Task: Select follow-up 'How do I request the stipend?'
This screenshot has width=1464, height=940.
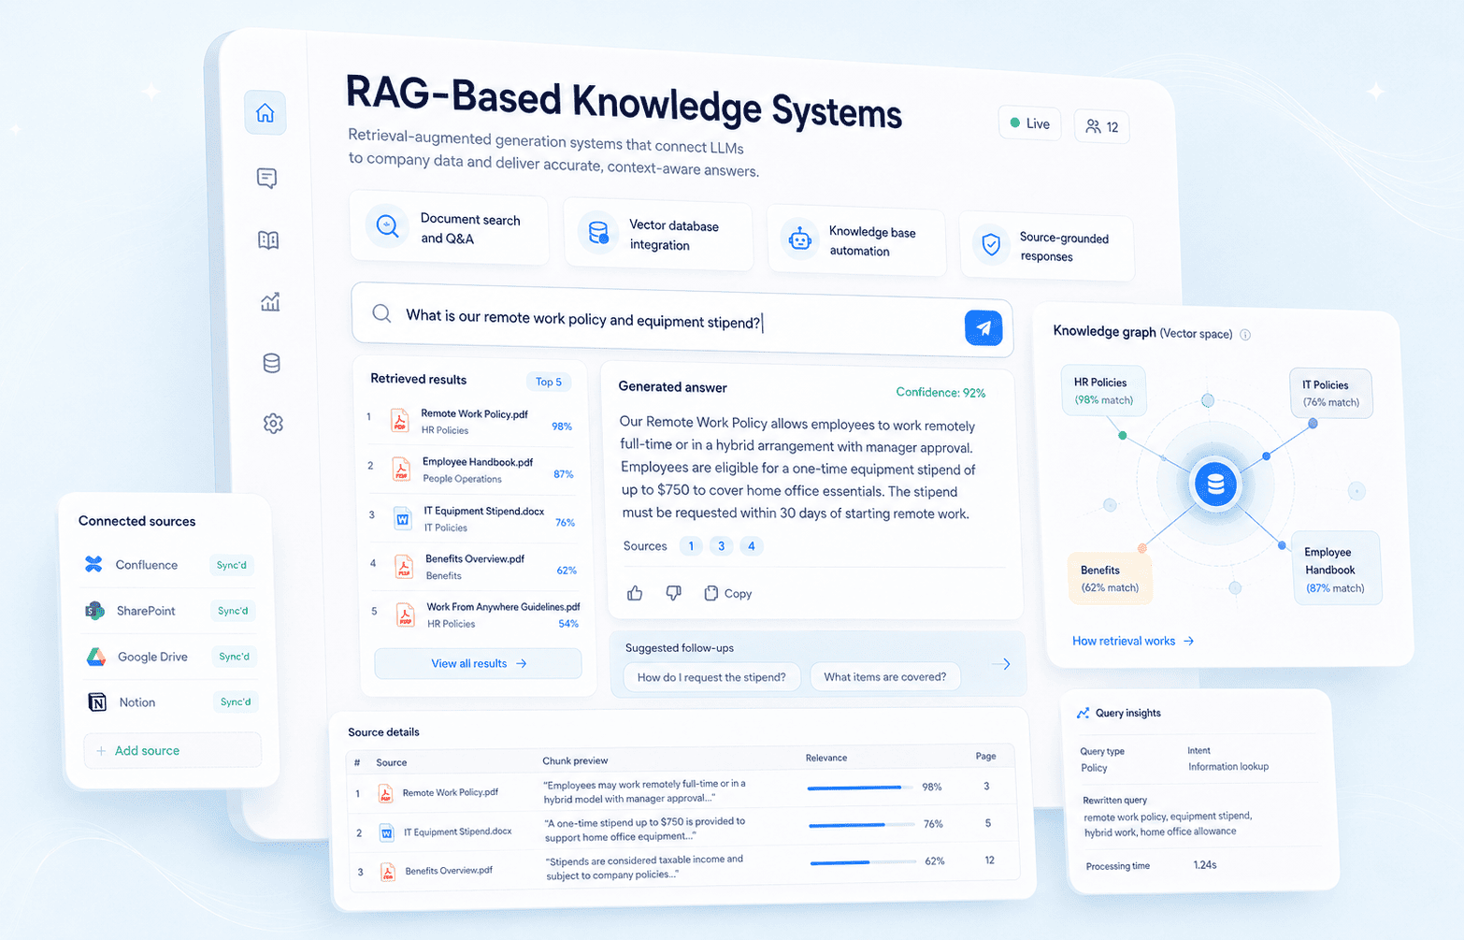Action: tap(711, 677)
